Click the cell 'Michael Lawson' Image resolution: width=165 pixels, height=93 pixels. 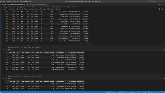click(x=63, y=12)
